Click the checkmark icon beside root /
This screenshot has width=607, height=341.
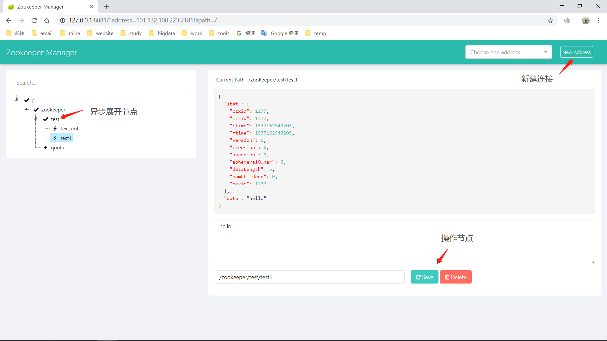point(27,100)
